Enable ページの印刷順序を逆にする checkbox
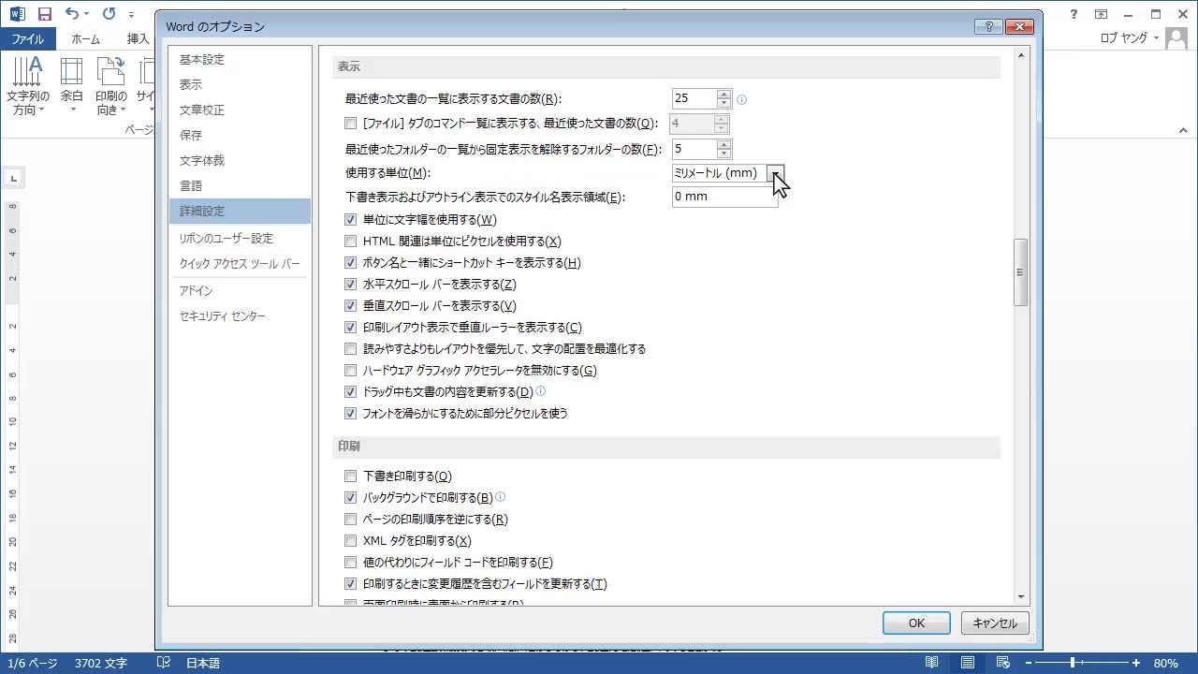This screenshot has height=674, width=1198. click(351, 520)
